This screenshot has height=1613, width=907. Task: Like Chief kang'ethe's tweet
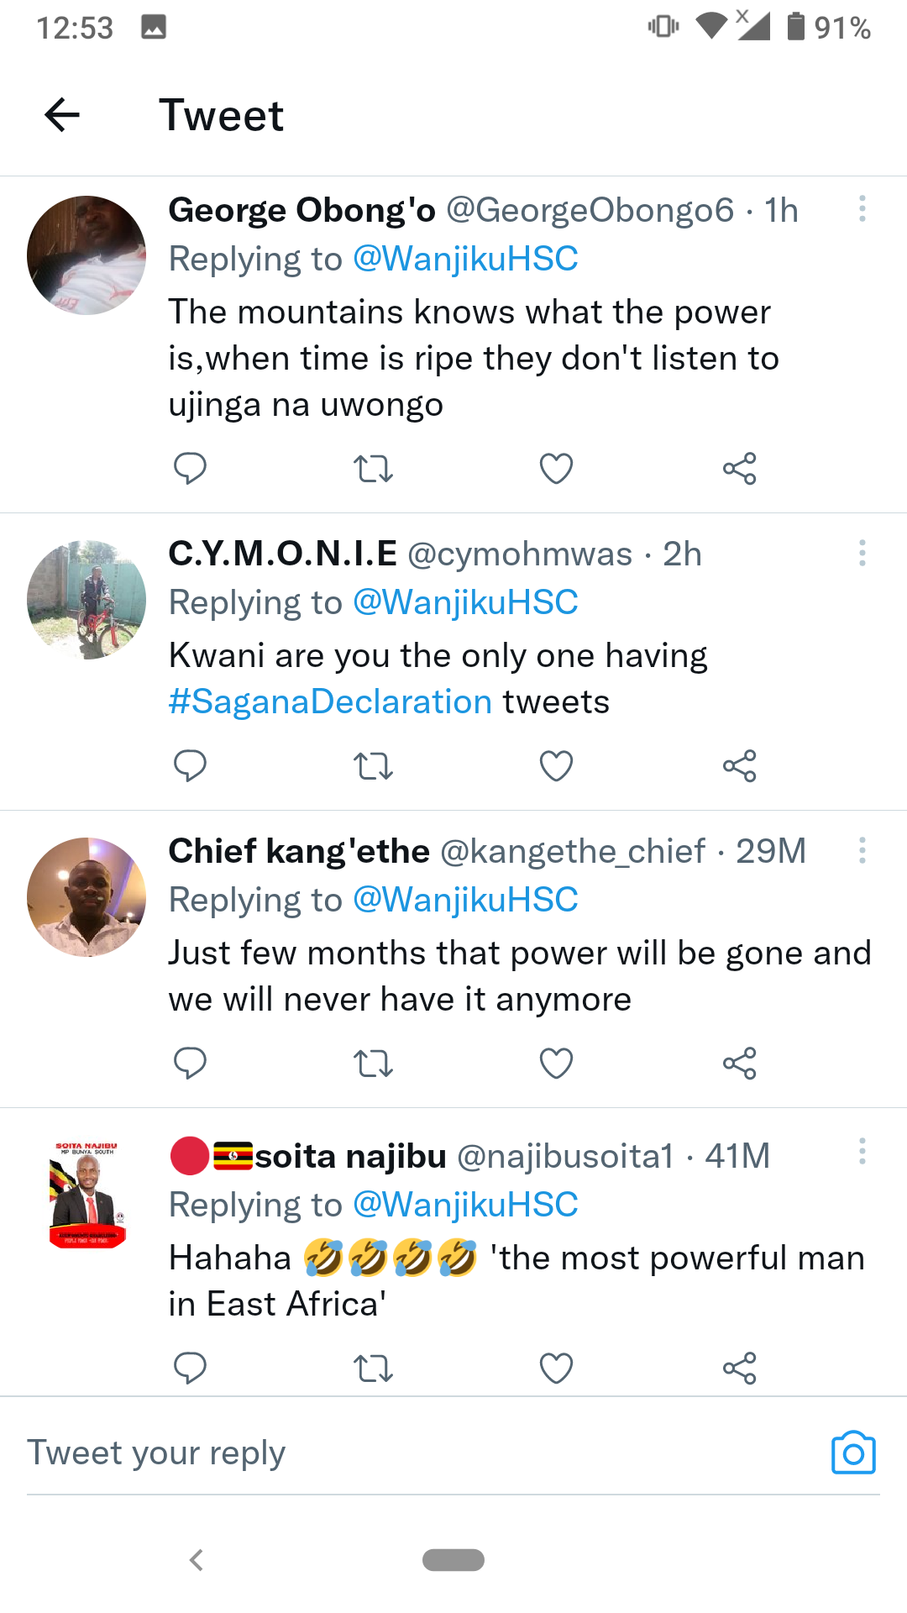pyautogui.click(x=556, y=1063)
